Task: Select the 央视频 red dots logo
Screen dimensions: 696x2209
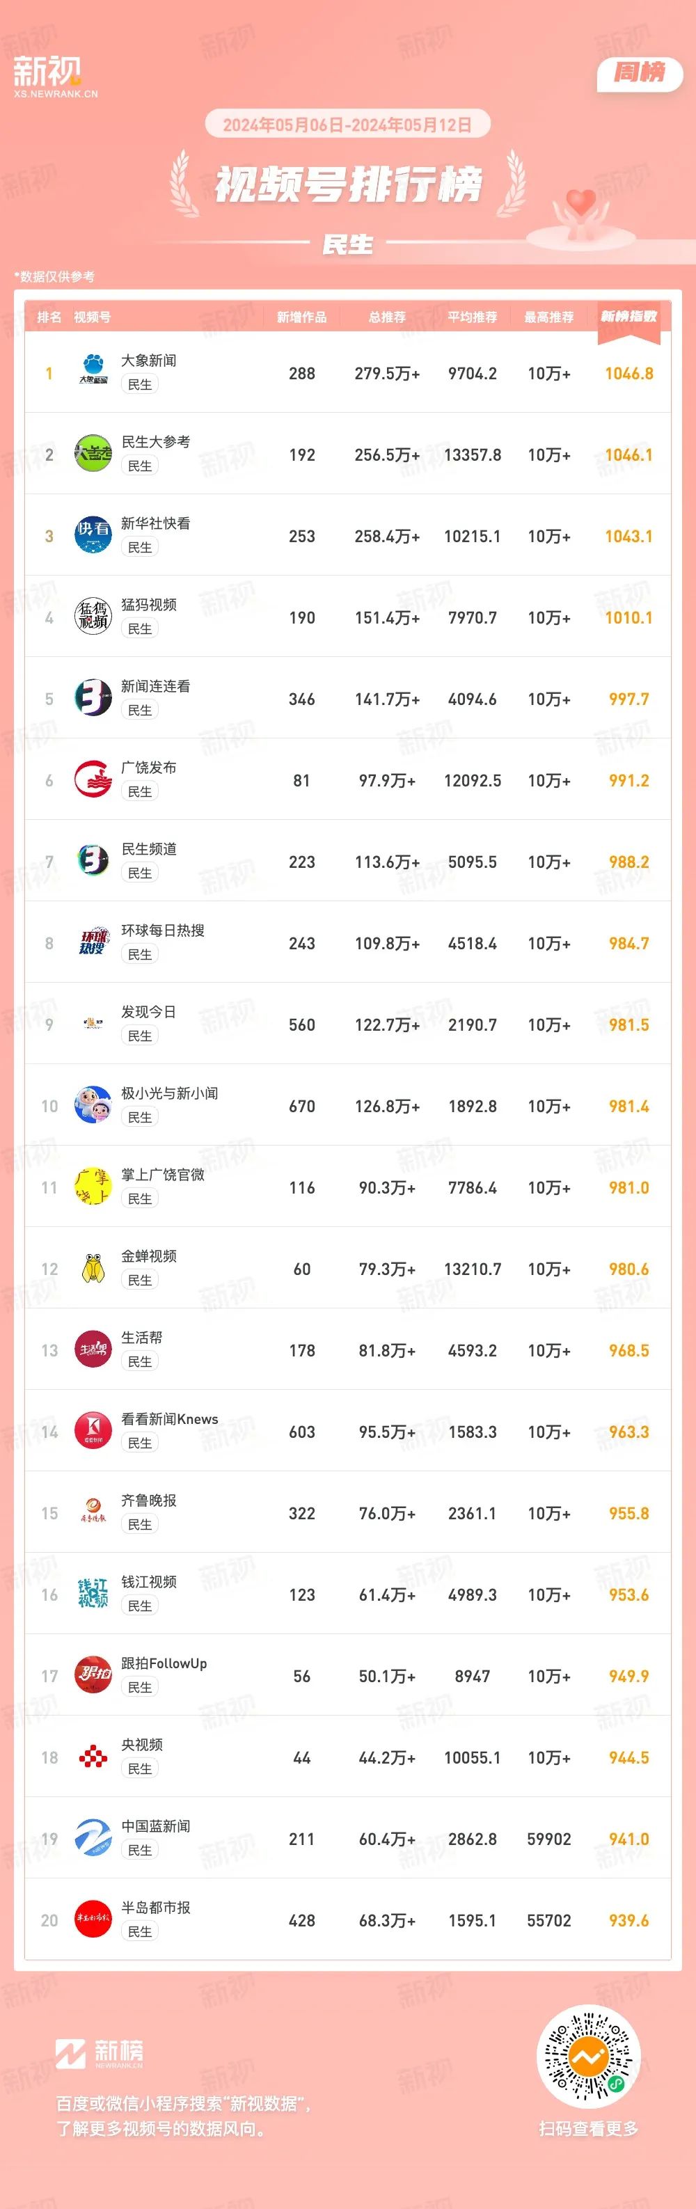Action: [x=93, y=1757]
